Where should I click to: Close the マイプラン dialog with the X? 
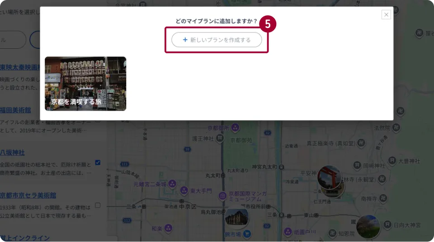point(386,14)
